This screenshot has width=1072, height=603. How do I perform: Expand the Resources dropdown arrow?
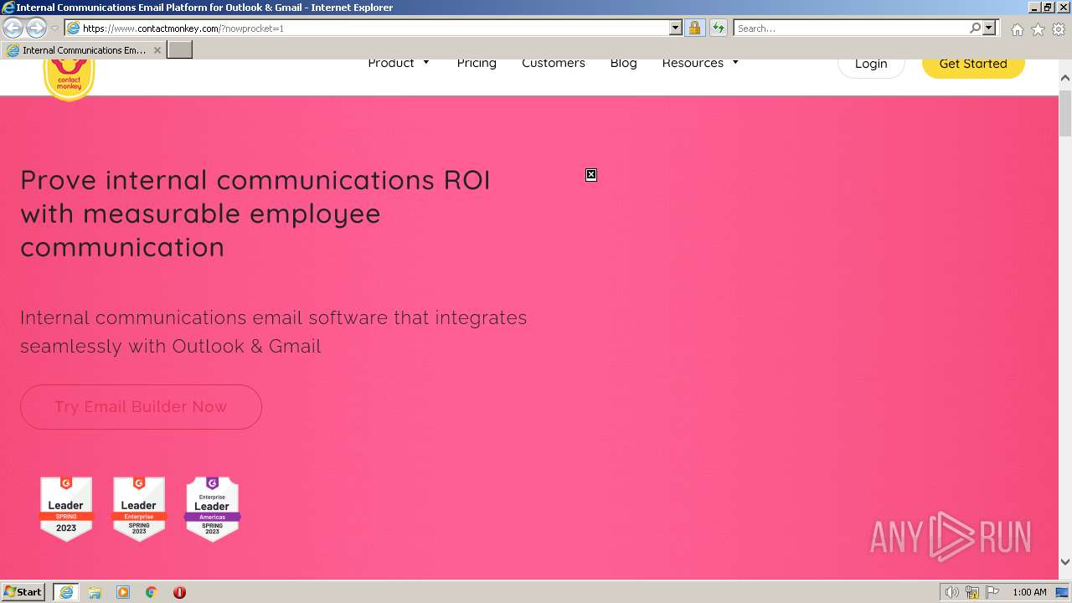coord(735,63)
